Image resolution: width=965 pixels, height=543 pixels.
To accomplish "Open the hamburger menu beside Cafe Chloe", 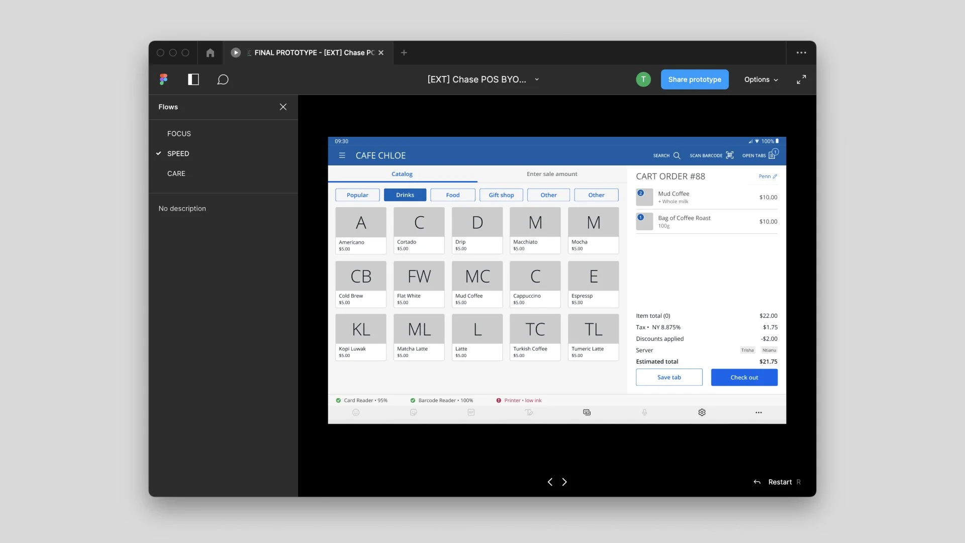I will coord(342,155).
